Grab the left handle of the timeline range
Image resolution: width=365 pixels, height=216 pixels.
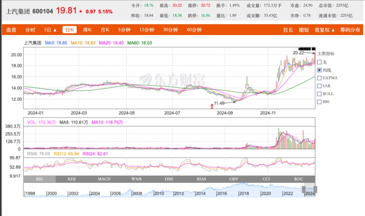304,189
